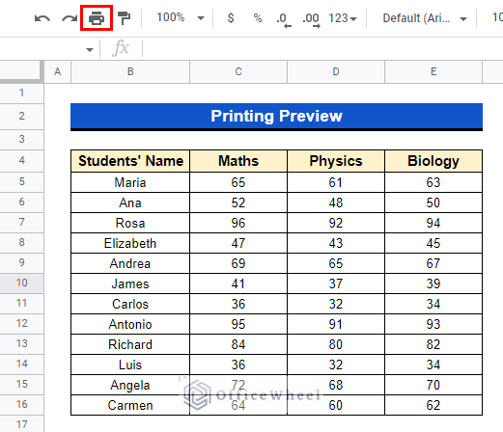The height and width of the screenshot is (432, 503).
Task: Click the Print icon
Action: (x=97, y=18)
